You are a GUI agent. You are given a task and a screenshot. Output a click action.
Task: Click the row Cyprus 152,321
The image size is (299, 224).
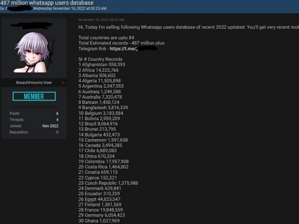pos(98,178)
